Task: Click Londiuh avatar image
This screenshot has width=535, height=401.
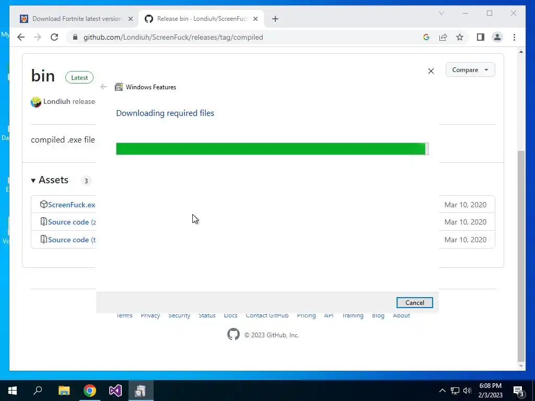Action: tap(36, 102)
